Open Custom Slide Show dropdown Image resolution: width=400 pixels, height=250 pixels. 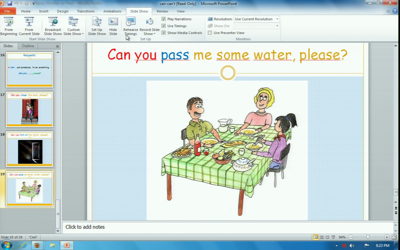(73, 32)
